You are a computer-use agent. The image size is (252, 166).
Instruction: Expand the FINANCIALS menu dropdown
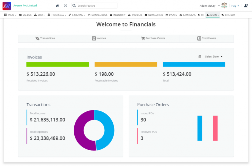pyautogui.click(x=57, y=15)
